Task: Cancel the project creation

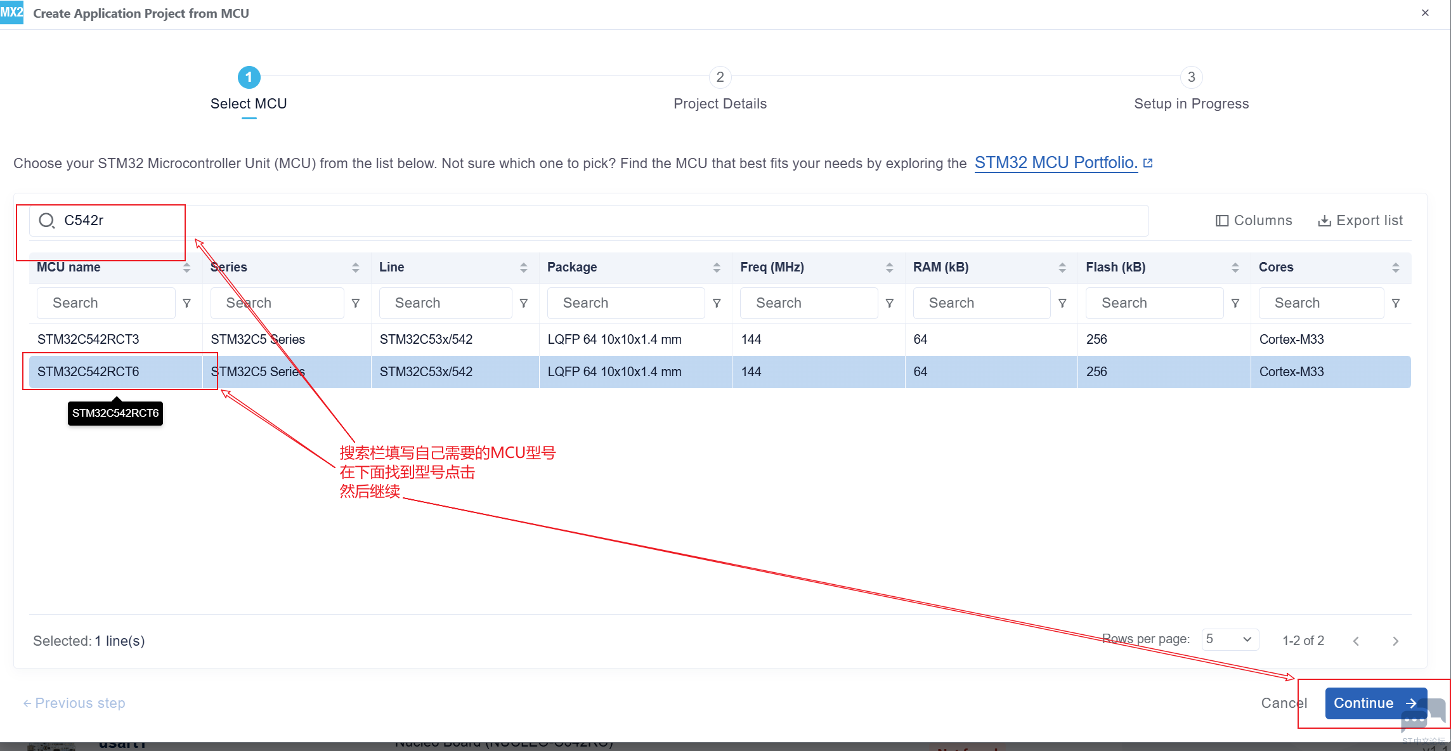Action: click(x=1284, y=703)
